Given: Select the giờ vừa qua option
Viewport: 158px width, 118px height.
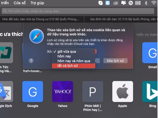Looking at the screenshot, I should click(x=73, y=52).
